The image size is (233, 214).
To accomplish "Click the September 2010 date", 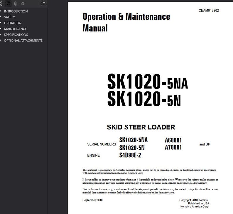I will [92, 200].
